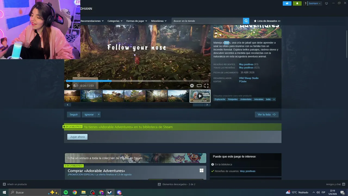Expand the Miscelánea store menu

coord(159,21)
